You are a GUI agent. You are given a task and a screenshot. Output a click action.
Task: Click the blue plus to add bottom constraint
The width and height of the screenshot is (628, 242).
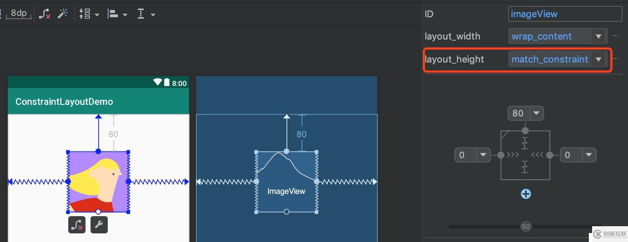526,194
